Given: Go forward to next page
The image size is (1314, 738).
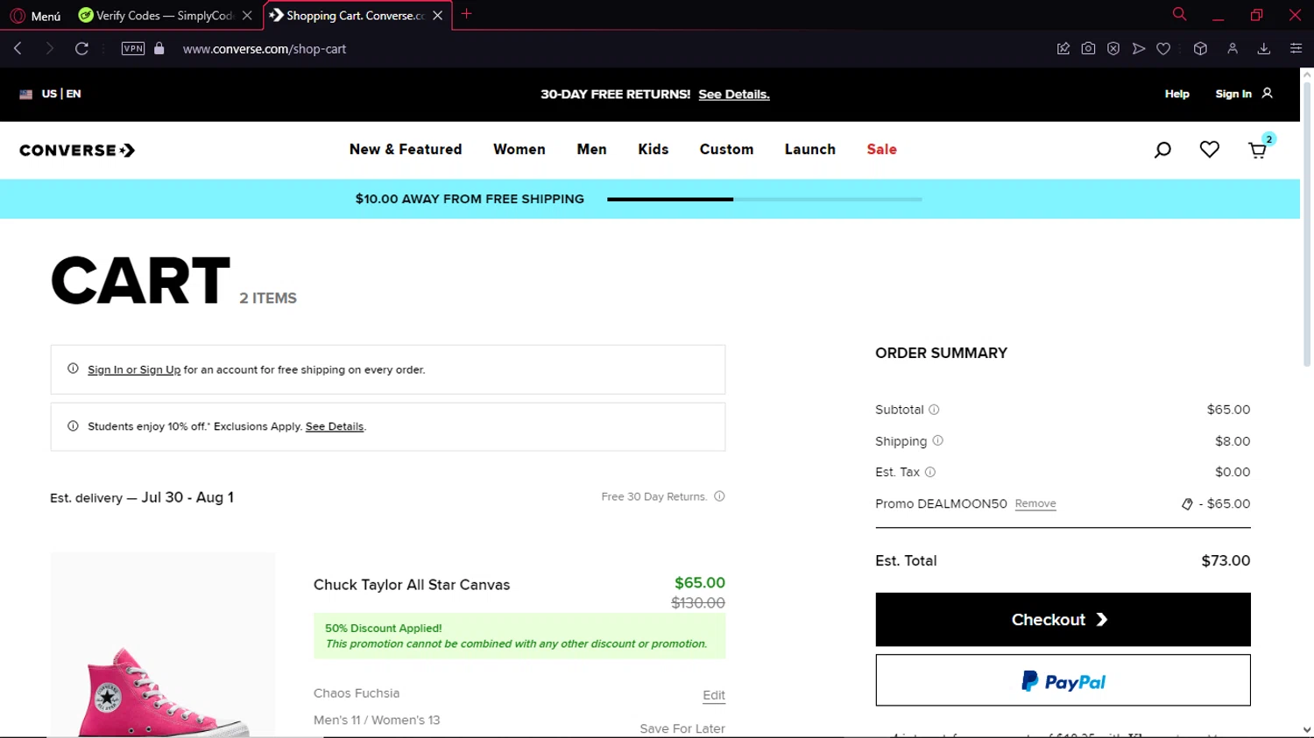Looking at the screenshot, I should [49, 49].
